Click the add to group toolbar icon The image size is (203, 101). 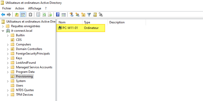coord(101,14)
